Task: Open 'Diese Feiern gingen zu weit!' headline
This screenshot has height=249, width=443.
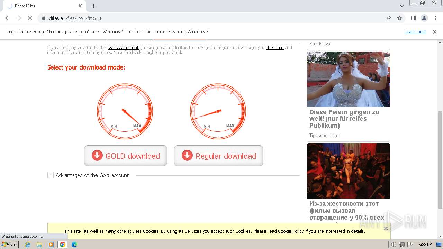Action: pos(344,119)
